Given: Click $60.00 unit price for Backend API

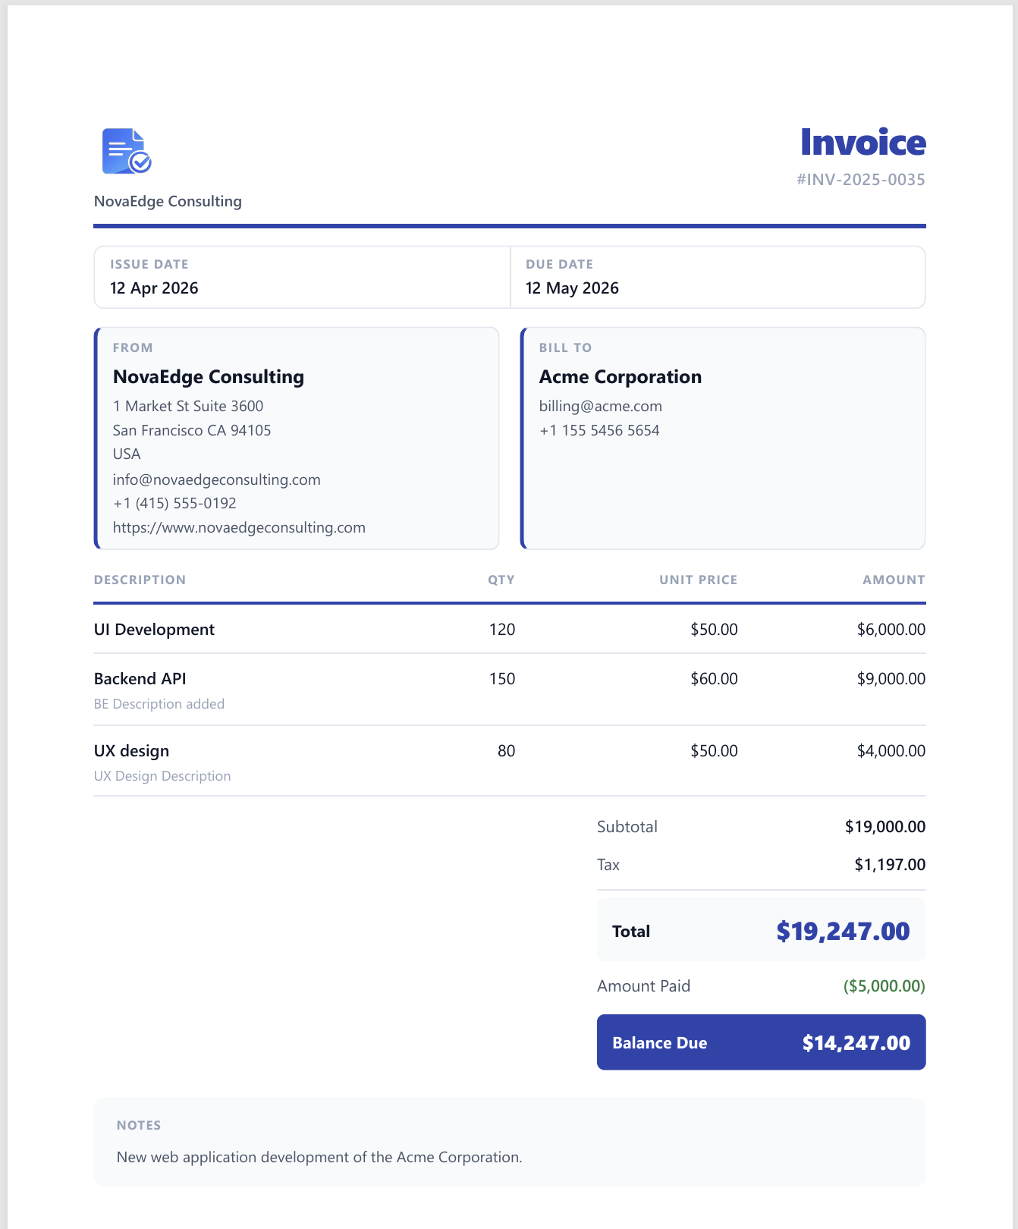Looking at the screenshot, I should coord(714,679).
